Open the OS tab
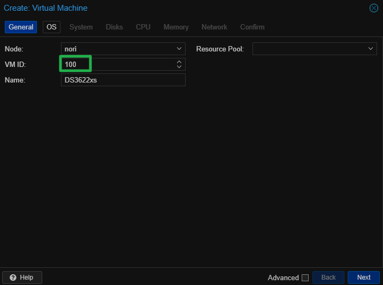The height and width of the screenshot is (285, 383). click(x=51, y=27)
